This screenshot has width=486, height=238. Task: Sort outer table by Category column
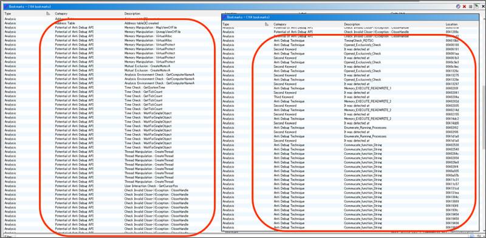[x=61, y=13]
